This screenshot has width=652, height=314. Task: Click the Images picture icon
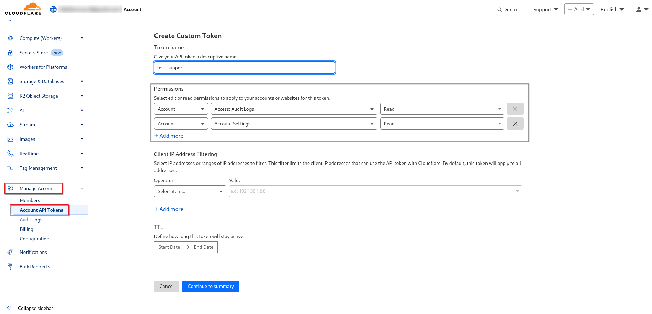point(10,139)
